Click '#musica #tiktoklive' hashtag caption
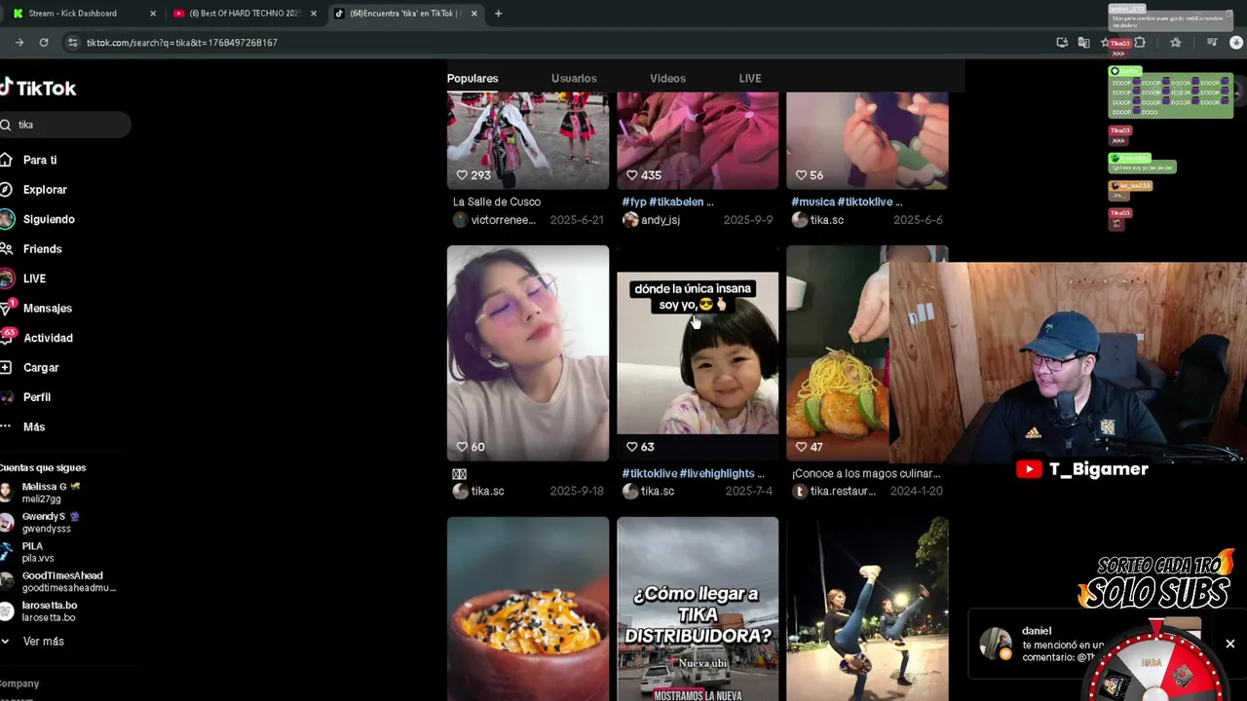The width and height of the screenshot is (1247, 701). tap(847, 202)
